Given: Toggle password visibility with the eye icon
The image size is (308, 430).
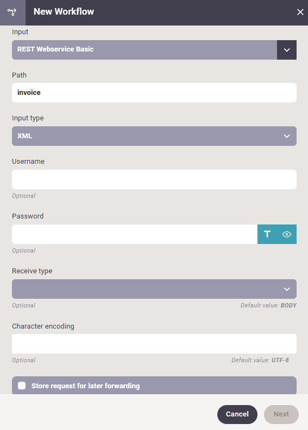Looking at the screenshot, I should click(287, 234).
